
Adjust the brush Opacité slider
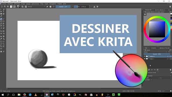(63, 7)
